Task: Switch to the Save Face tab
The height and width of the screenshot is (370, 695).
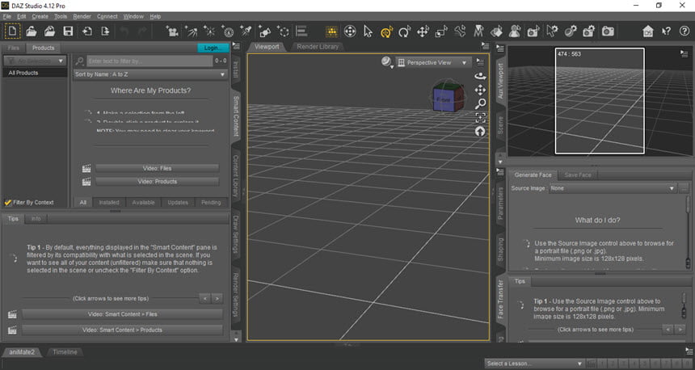Action: click(x=578, y=175)
